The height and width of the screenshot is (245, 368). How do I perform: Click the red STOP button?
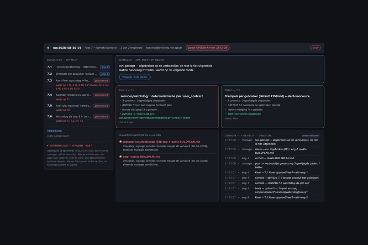click(315, 48)
